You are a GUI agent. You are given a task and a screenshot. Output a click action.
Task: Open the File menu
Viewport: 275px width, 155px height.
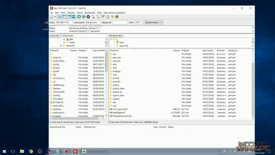tap(51, 12)
